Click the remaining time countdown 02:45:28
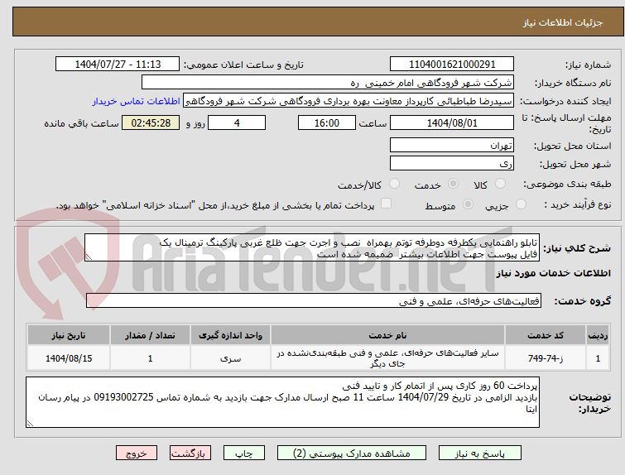The image size is (625, 475). point(151,122)
